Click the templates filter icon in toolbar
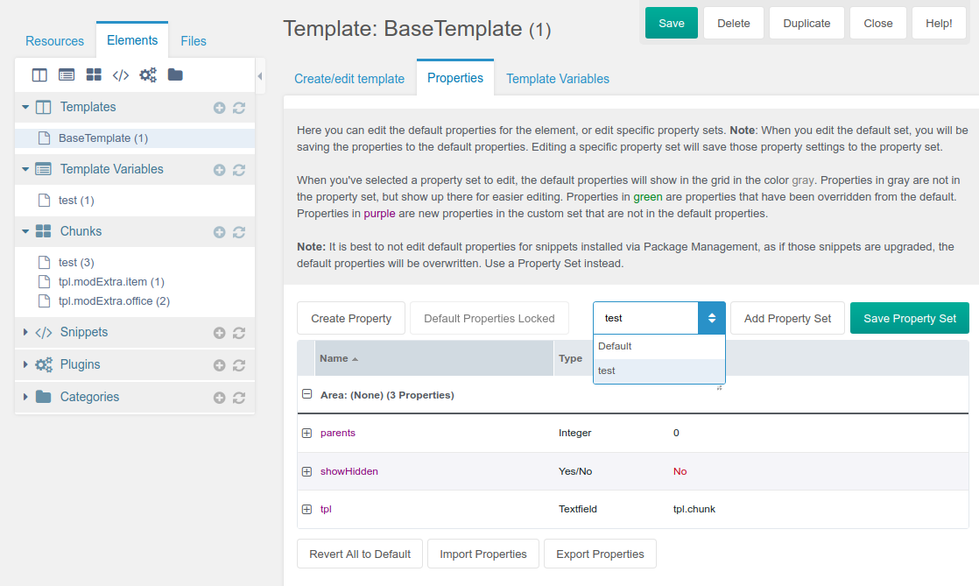The image size is (979, 586). click(39, 75)
